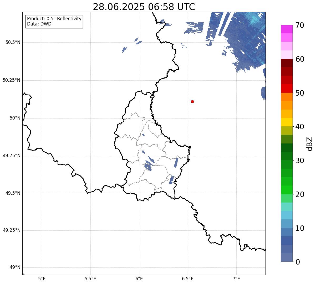This screenshot has height=284, width=316.
Task: Click the title "28.06.2025 06:58 UTC"
Action: pyautogui.click(x=144, y=7)
